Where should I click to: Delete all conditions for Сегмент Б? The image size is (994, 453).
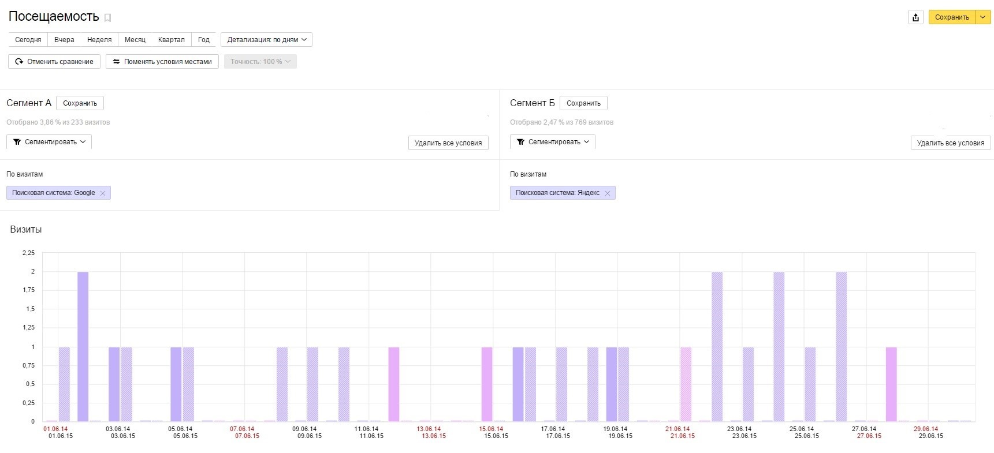[x=951, y=143]
